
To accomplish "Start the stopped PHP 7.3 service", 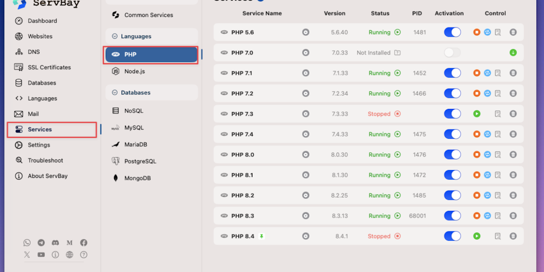I will 477,114.
